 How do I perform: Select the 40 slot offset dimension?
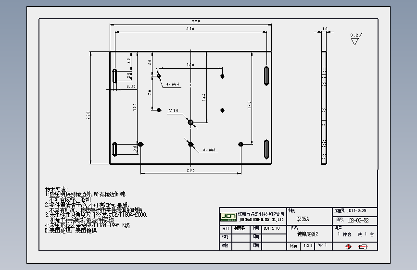(x=129, y=61)
